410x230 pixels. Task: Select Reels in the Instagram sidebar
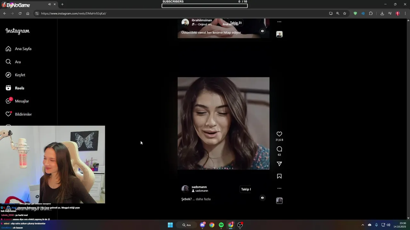tap(15, 88)
